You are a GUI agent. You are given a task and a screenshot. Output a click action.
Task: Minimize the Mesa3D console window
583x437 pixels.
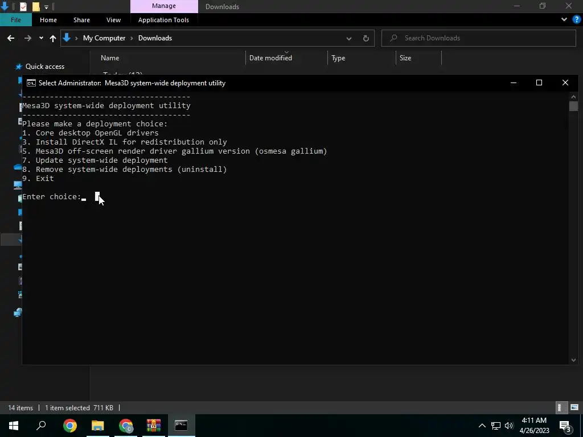coord(514,83)
